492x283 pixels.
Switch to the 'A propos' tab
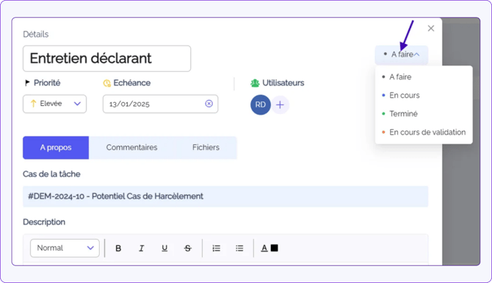(x=56, y=148)
